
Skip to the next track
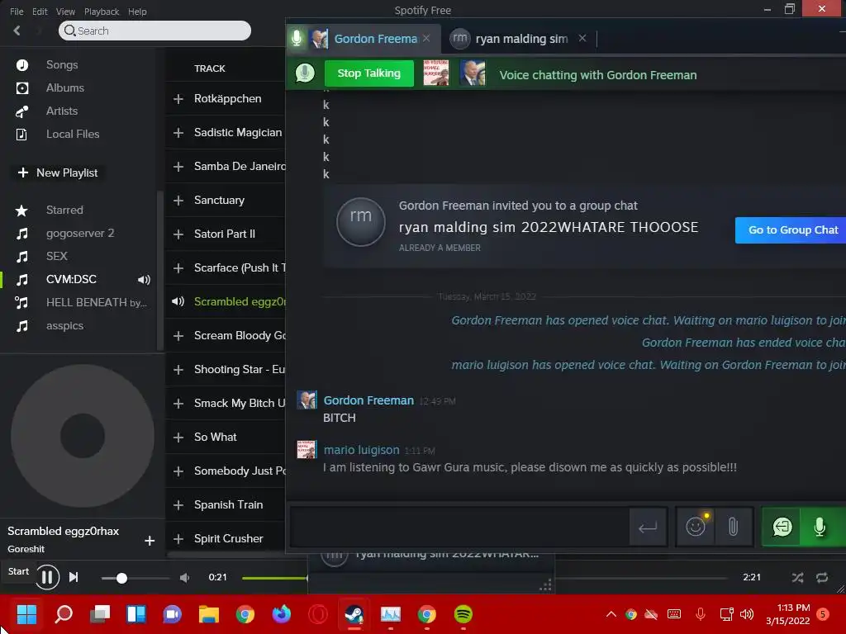pos(74,577)
